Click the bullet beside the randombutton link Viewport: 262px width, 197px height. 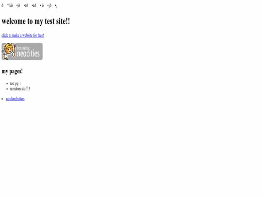(x=2, y=99)
